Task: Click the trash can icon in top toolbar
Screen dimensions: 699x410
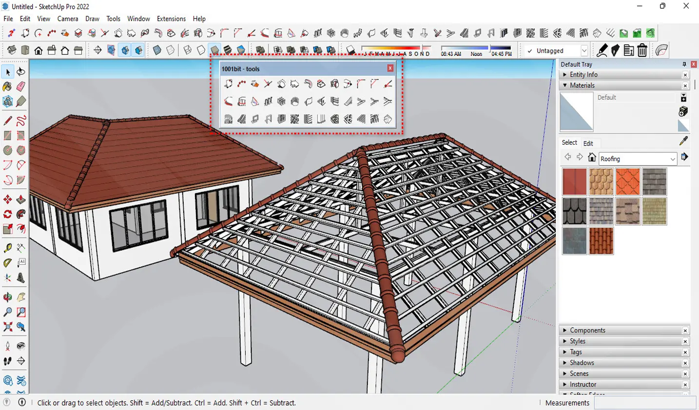Action: pos(642,51)
